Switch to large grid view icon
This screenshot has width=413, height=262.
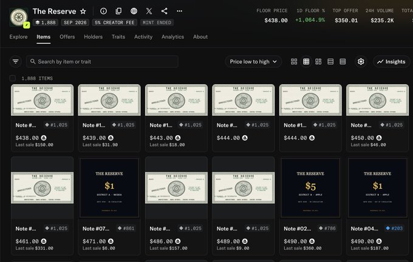[294, 61]
